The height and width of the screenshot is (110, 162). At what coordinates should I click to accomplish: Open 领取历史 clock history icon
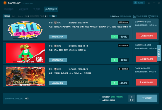[149, 16]
